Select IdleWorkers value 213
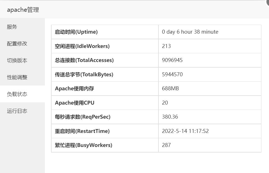 pyautogui.click(x=166, y=46)
